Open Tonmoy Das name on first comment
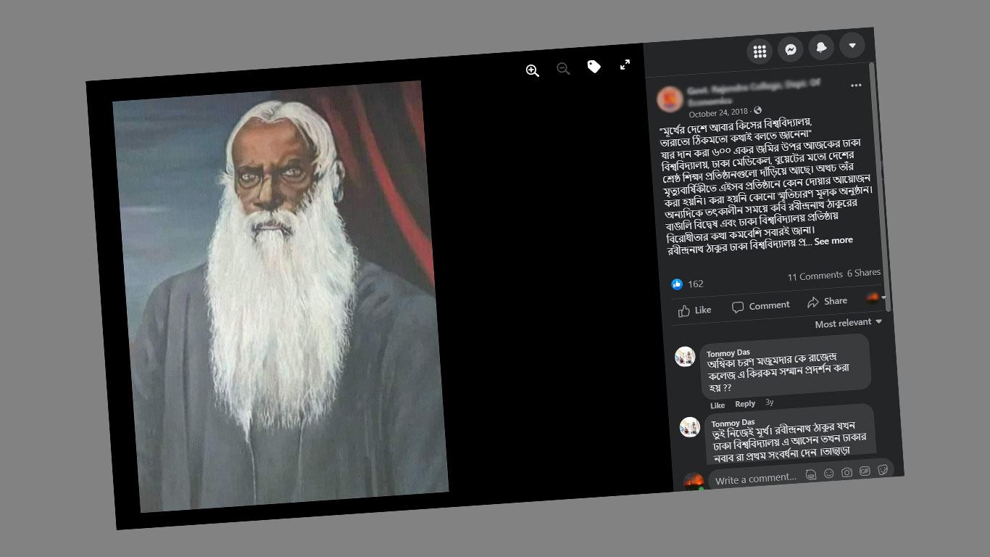 click(728, 353)
